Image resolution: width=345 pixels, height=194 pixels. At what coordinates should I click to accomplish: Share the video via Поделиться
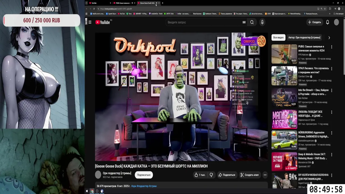(227, 175)
